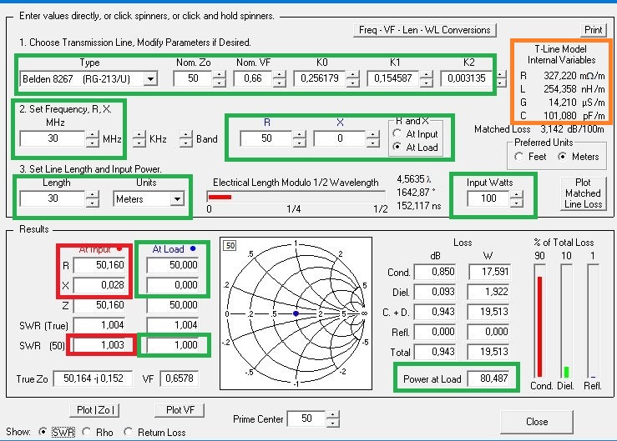Click the Close button
The image size is (617, 441).
pos(536,422)
